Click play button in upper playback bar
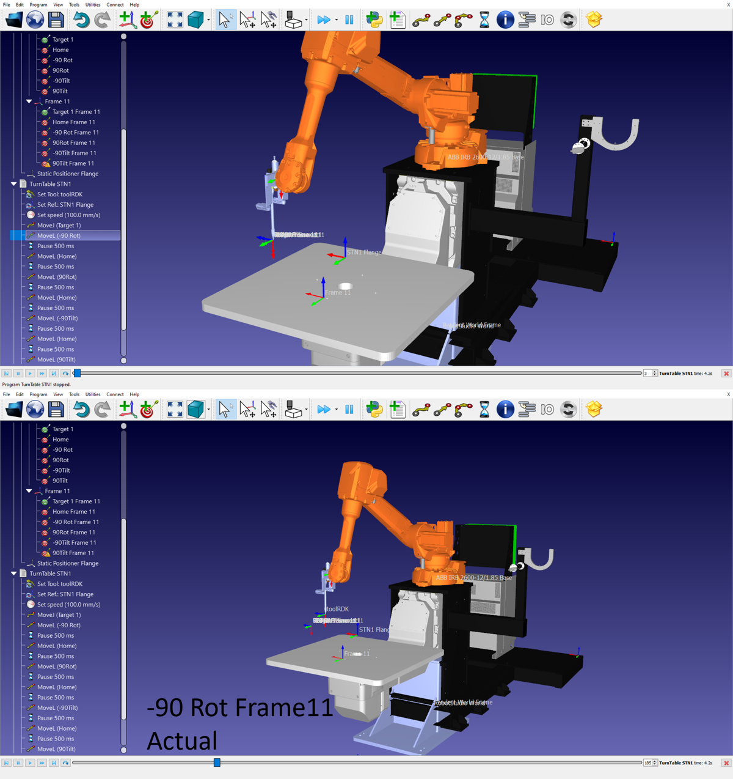This screenshot has width=733, height=779. (30, 373)
